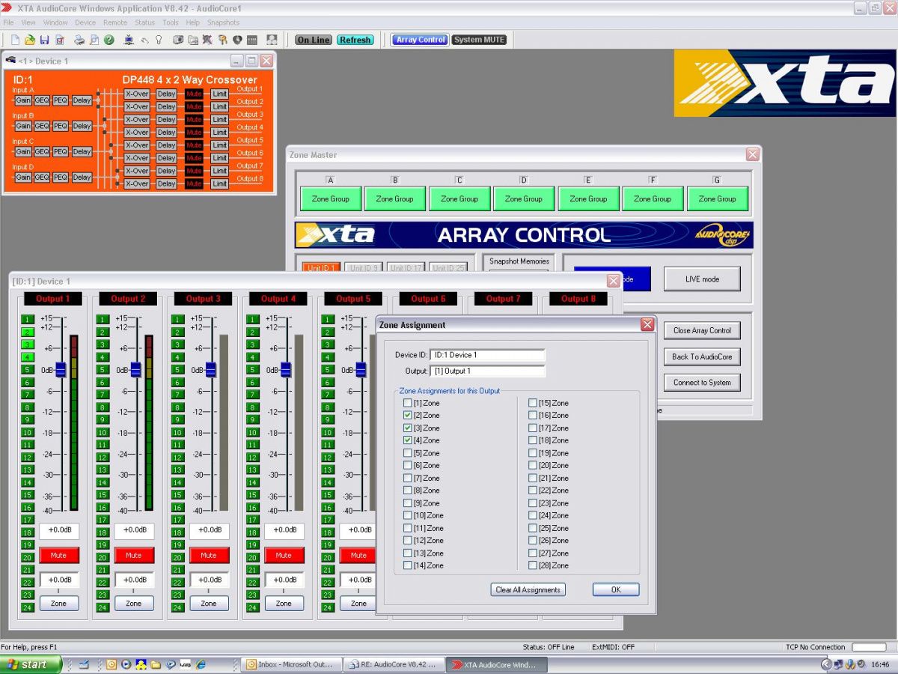898x674 pixels.
Task: Uncheck the [2] Zone checkbox
Action: point(408,416)
